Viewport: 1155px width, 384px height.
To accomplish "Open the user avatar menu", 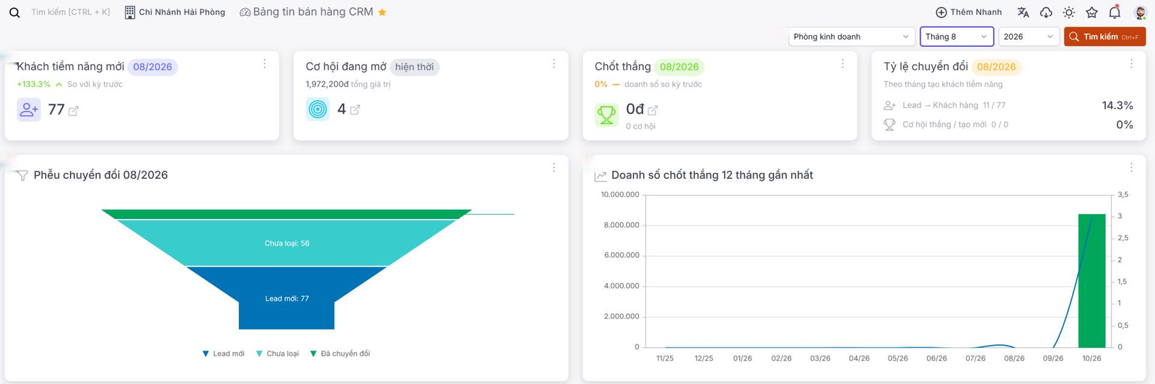I will 1140,12.
